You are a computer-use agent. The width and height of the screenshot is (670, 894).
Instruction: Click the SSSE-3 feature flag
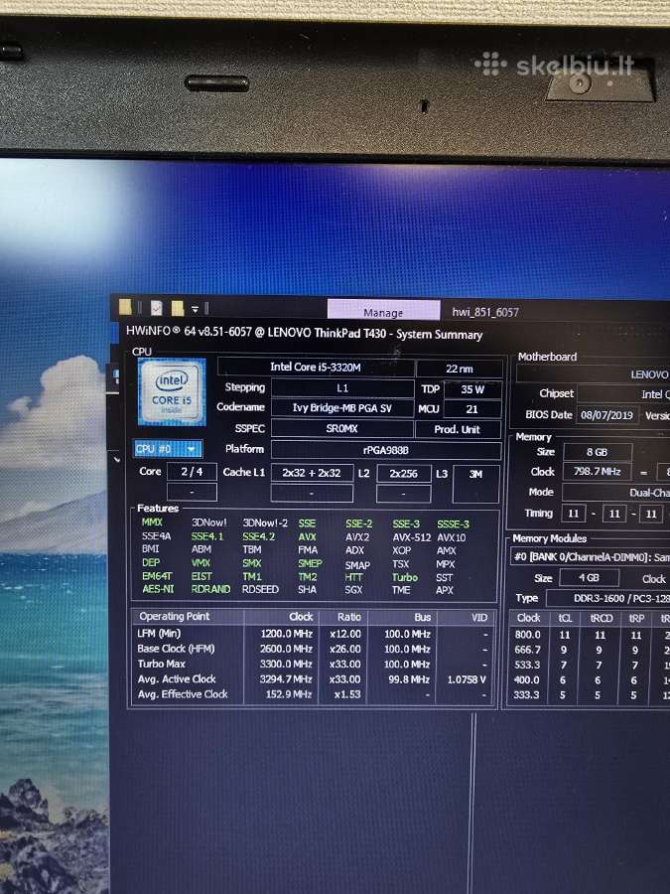tap(454, 523)
